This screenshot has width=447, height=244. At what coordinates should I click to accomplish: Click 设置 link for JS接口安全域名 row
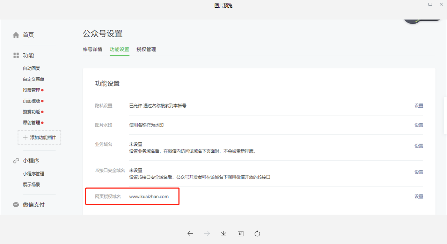click(419, 172)
